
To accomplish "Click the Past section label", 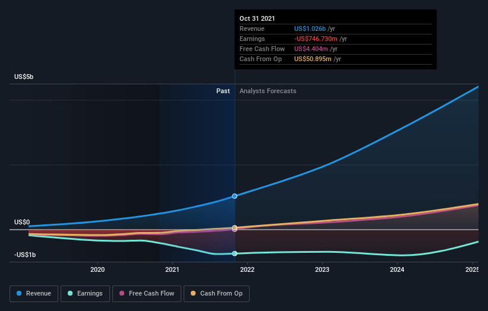I will [x=223, y=91].
